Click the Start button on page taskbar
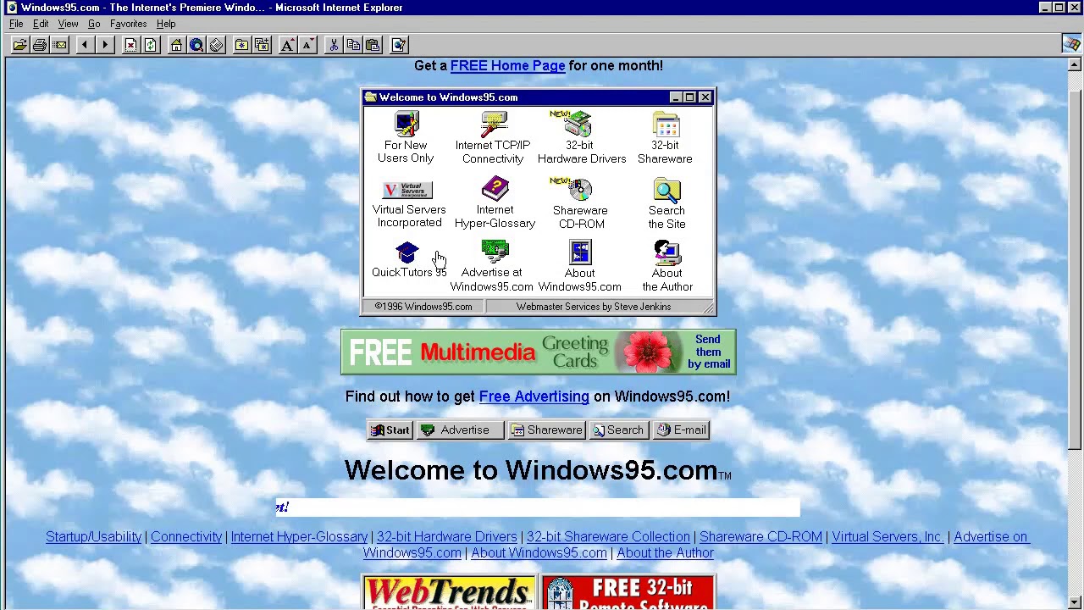The width and height of the screenshot is (1084, 610). click(390, 430)
